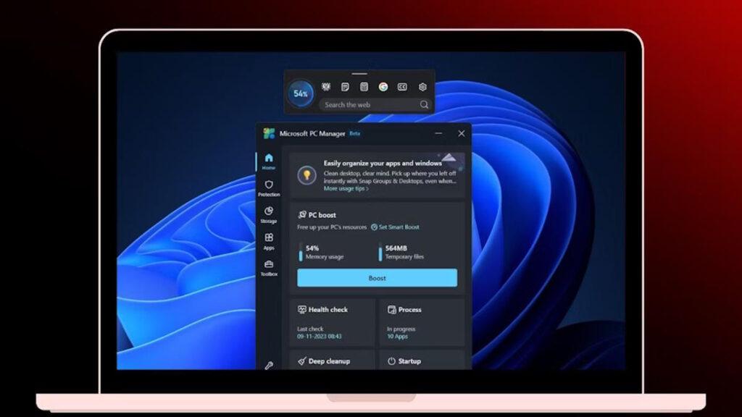Click the Google icon in floating toolbar
Image resolution: width=742 pixels, height=417 pixels.
[383, 87]
